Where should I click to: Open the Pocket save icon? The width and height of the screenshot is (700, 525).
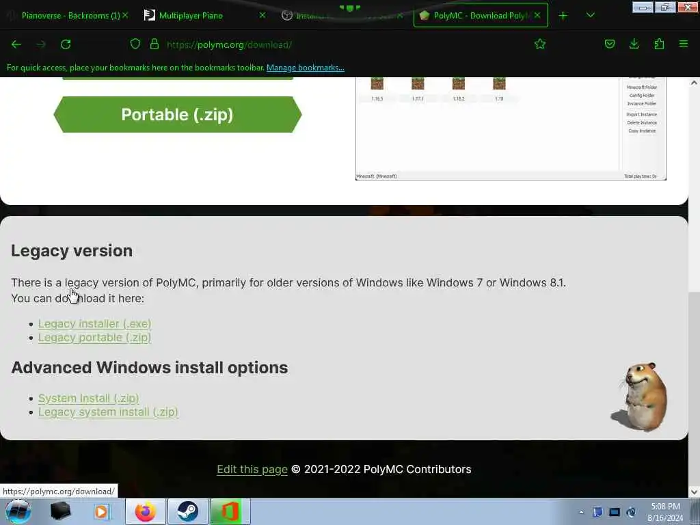pyautogui.click(x=609, y=44)
